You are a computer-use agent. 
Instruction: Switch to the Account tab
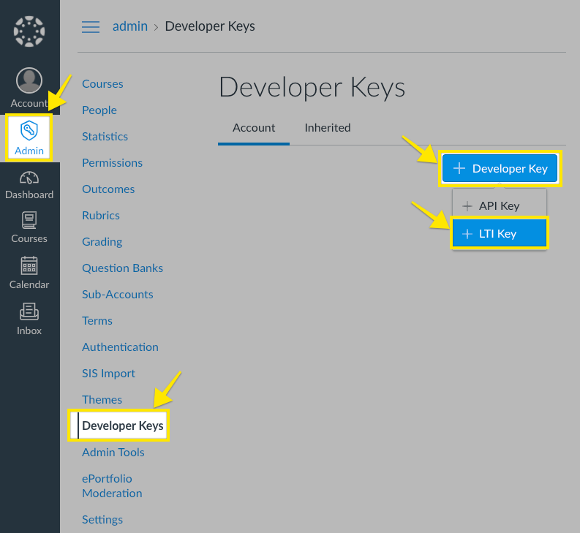coord(254,128)
